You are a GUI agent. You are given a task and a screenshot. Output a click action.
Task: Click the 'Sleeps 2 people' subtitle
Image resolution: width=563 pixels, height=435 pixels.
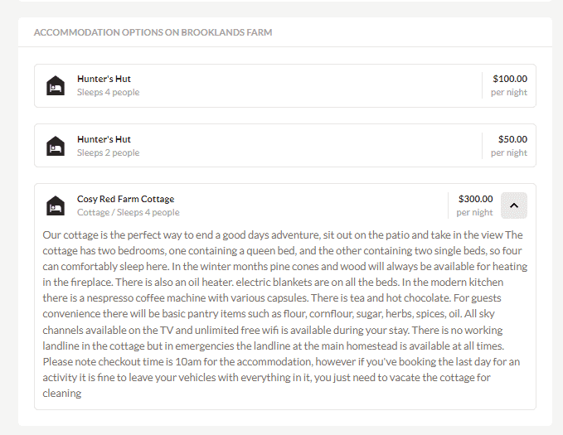108,152
